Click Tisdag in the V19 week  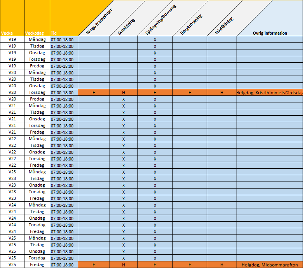[37, 46]
